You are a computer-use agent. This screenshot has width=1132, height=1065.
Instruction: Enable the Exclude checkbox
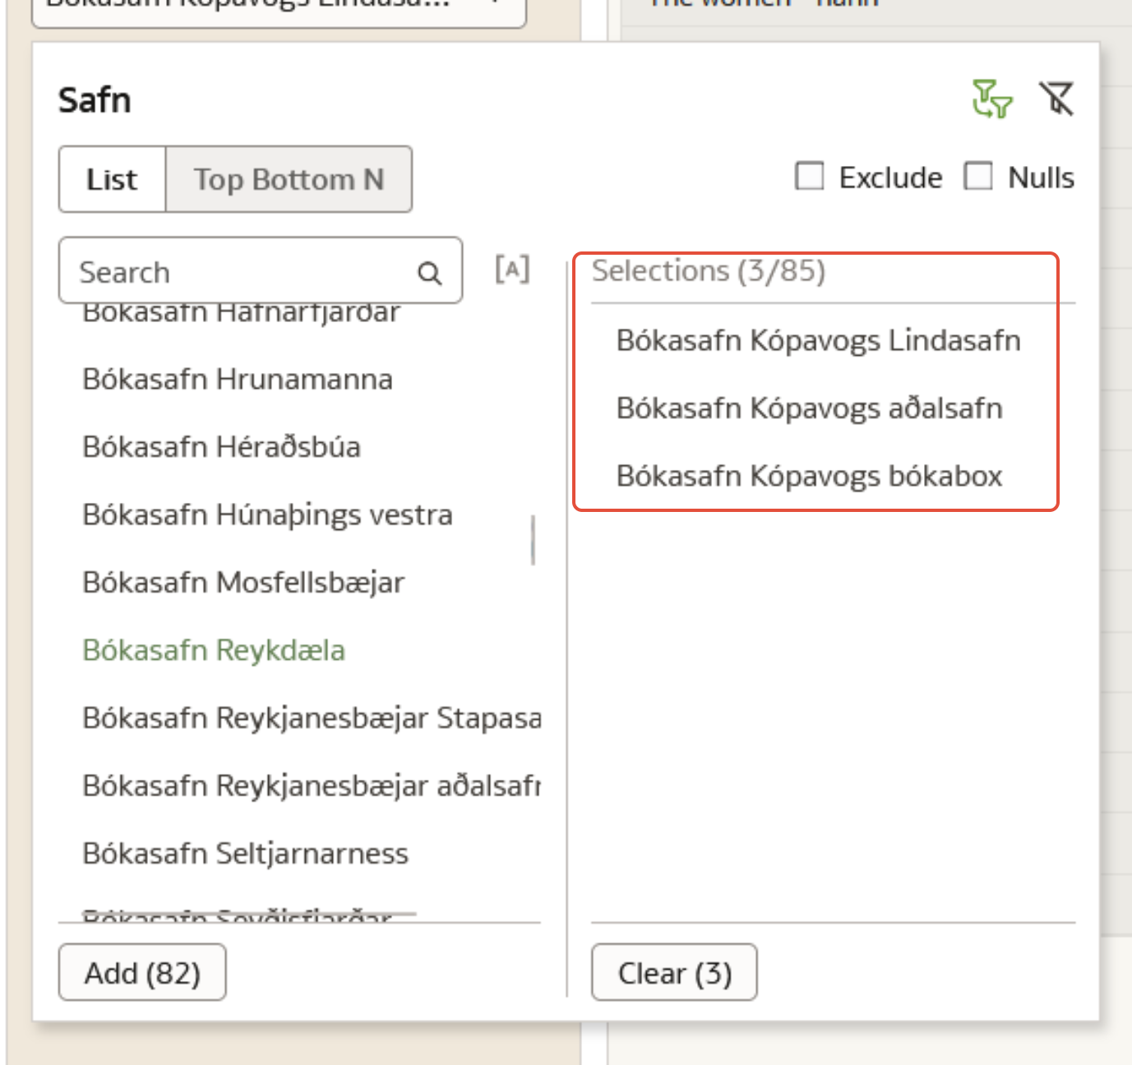point(810,177)
